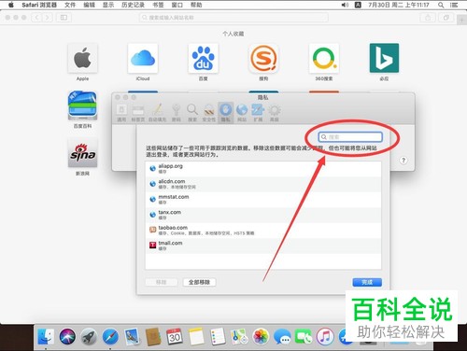Click the Safari back arrow button
The height and width of the screenshot is (351, 467).
[x=36, y=18]
